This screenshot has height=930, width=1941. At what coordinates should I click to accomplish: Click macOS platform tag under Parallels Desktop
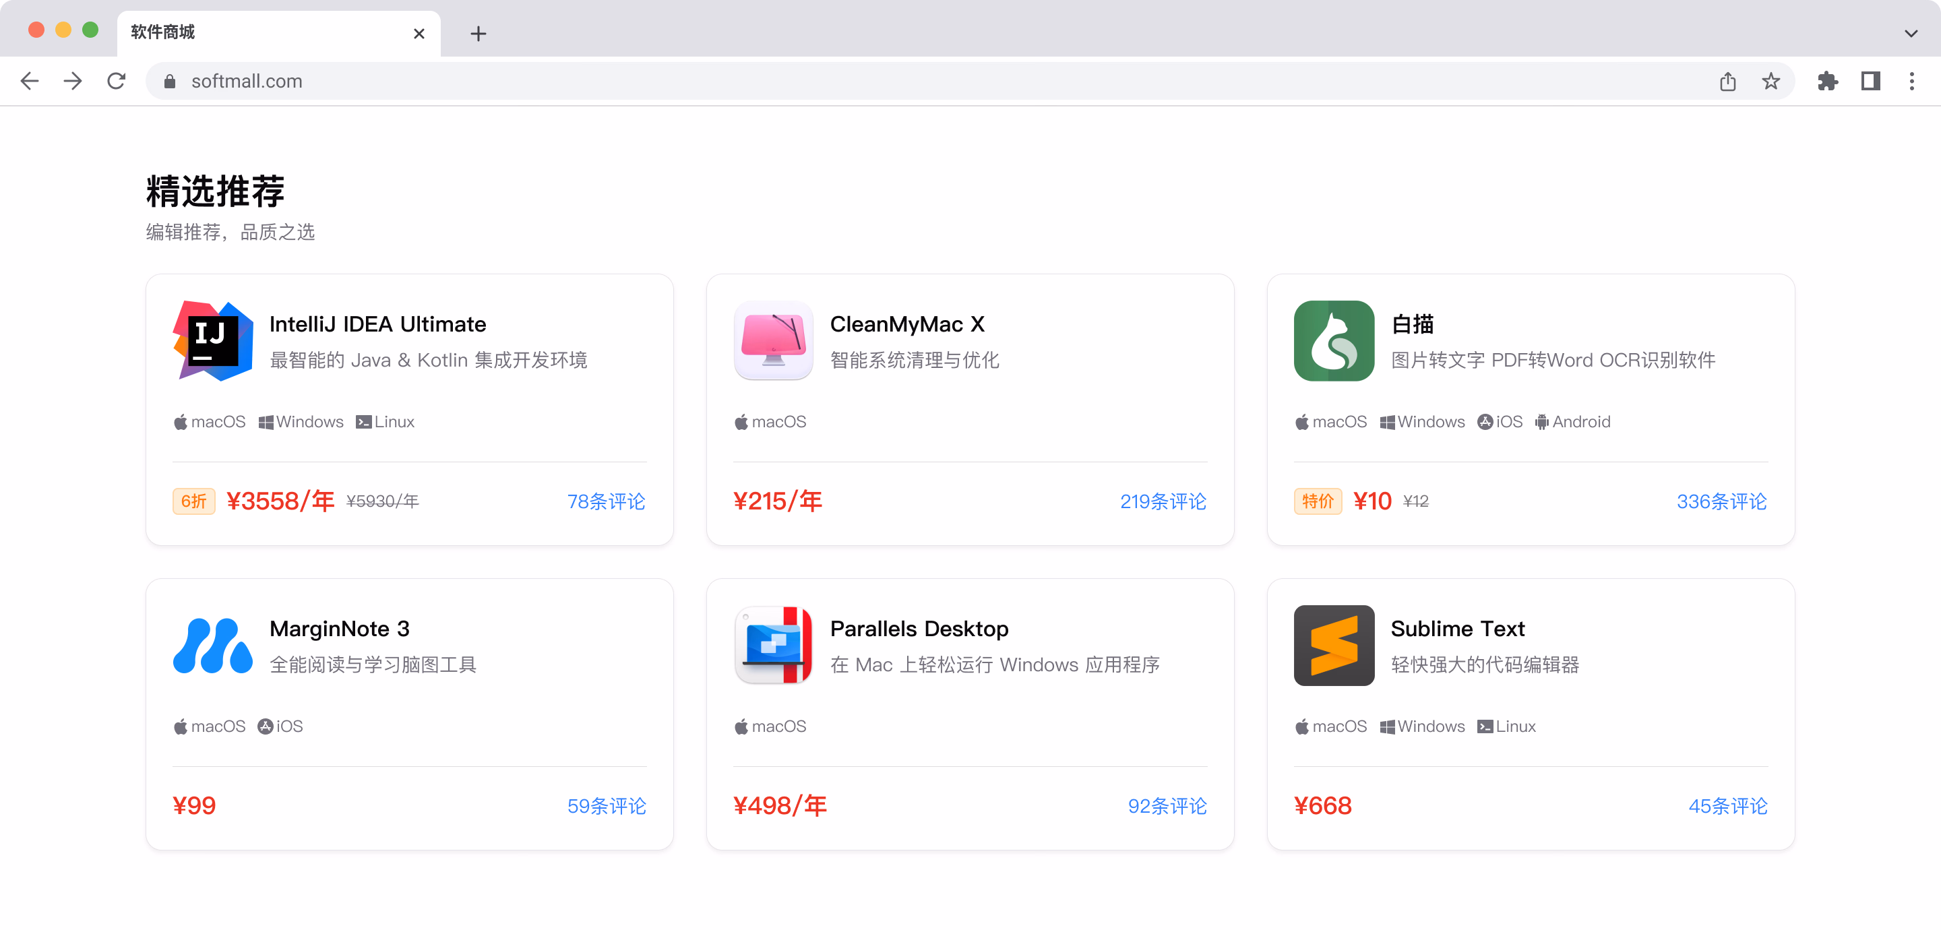tap(770, 726)
